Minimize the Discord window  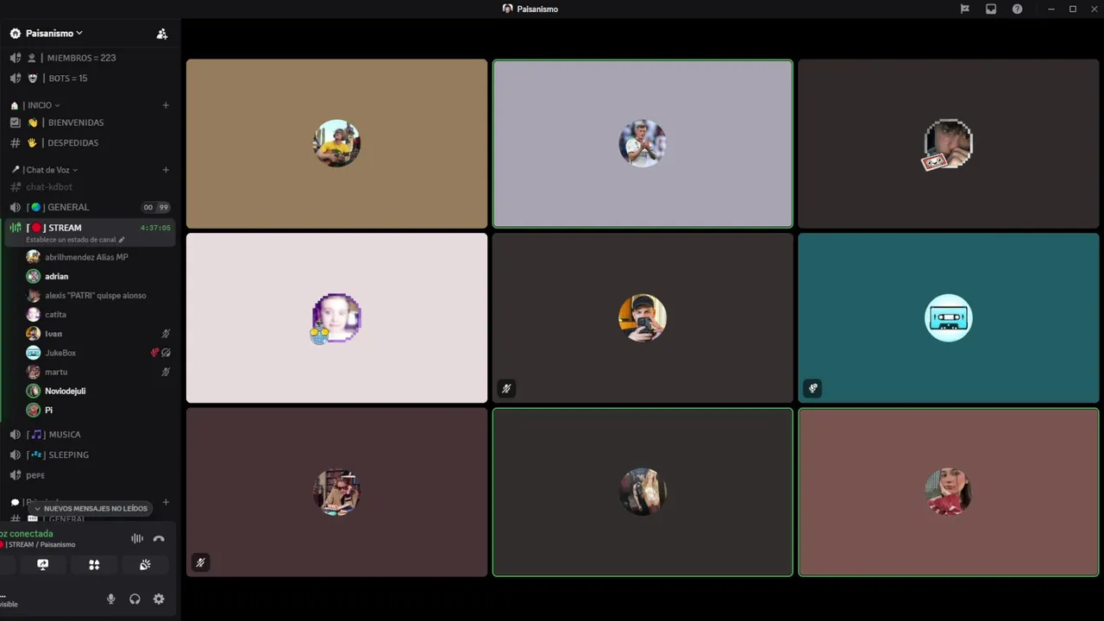click(1051, 9)
